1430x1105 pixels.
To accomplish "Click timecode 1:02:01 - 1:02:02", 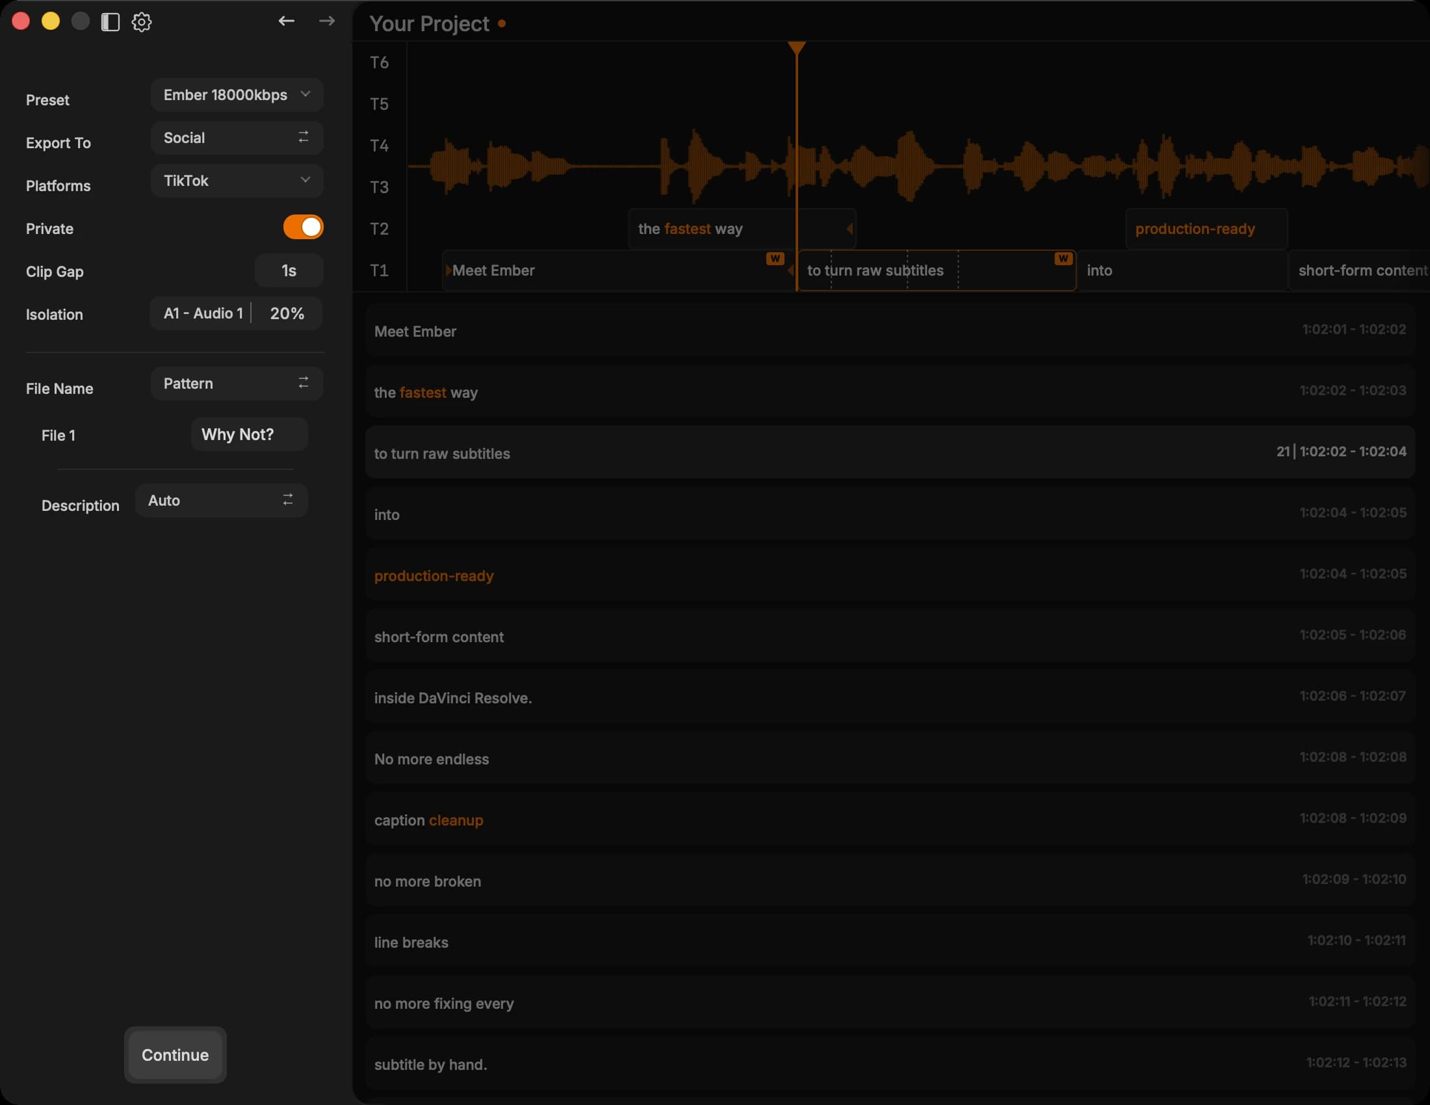I will click(1353, 330).
